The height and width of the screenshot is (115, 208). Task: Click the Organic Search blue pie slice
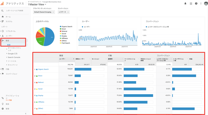point(49,37)
